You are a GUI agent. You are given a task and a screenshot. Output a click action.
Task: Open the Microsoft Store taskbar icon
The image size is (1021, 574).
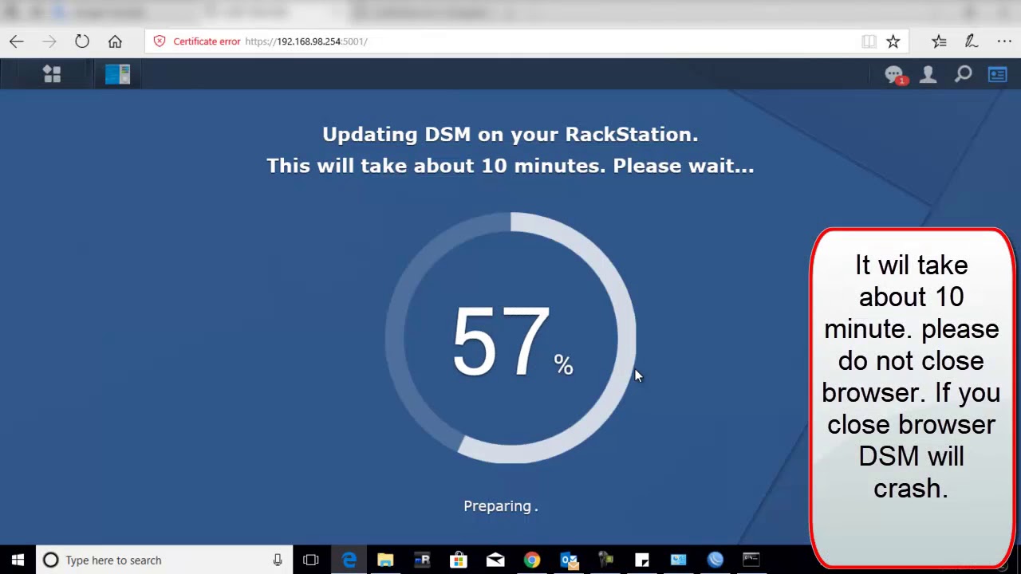tap(459, 560)
